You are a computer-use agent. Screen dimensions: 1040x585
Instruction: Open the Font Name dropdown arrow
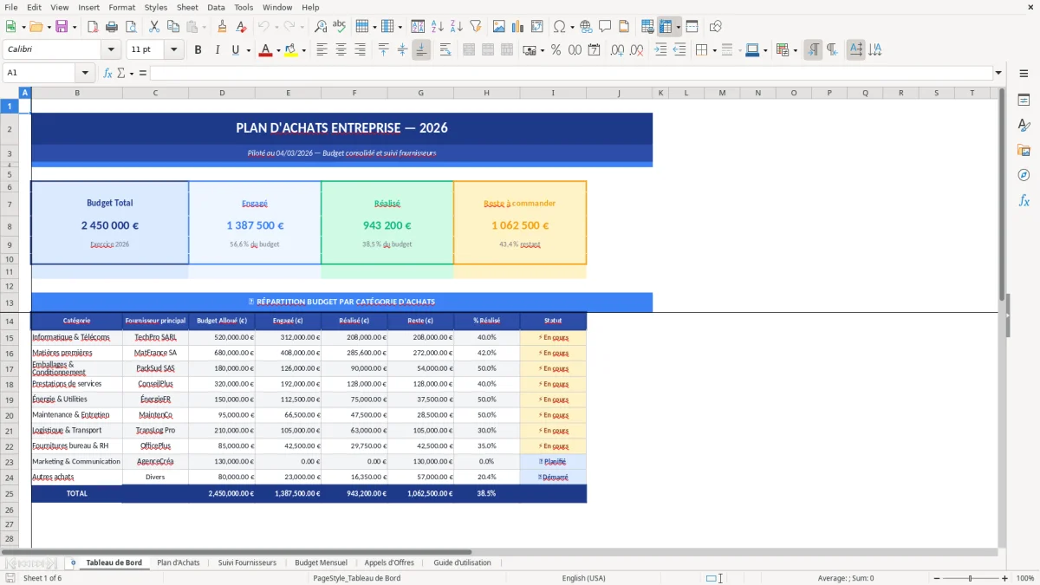[x=110, y=50]
